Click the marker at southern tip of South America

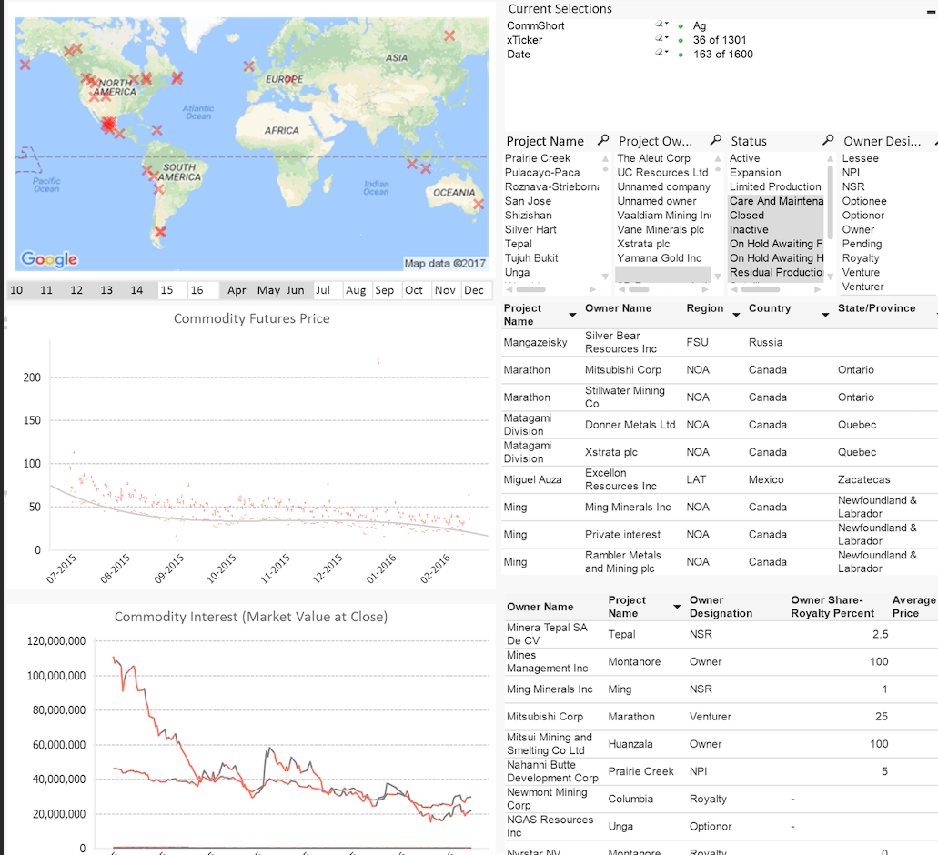tap(160, 232)
